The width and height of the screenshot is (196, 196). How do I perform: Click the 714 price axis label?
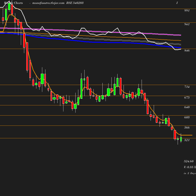[187, 87]
